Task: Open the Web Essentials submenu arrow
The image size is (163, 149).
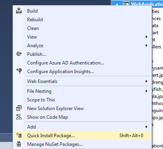Action: (x=147, y=81)
